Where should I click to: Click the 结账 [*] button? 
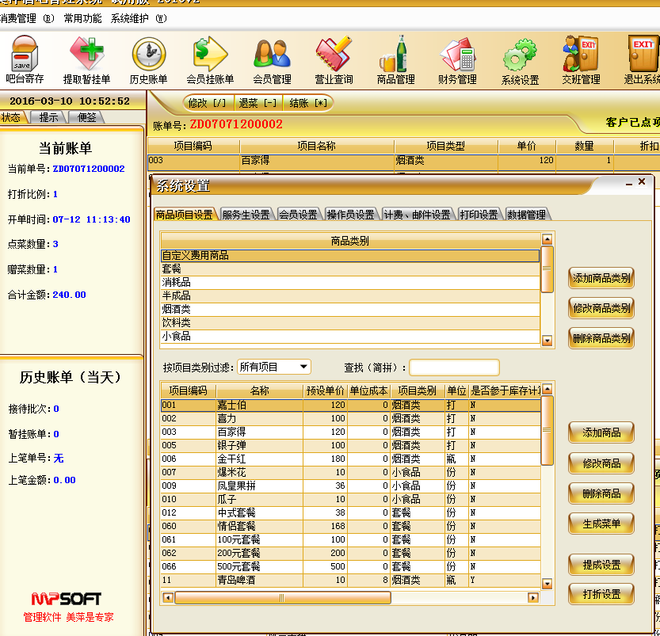click(308, 103)
